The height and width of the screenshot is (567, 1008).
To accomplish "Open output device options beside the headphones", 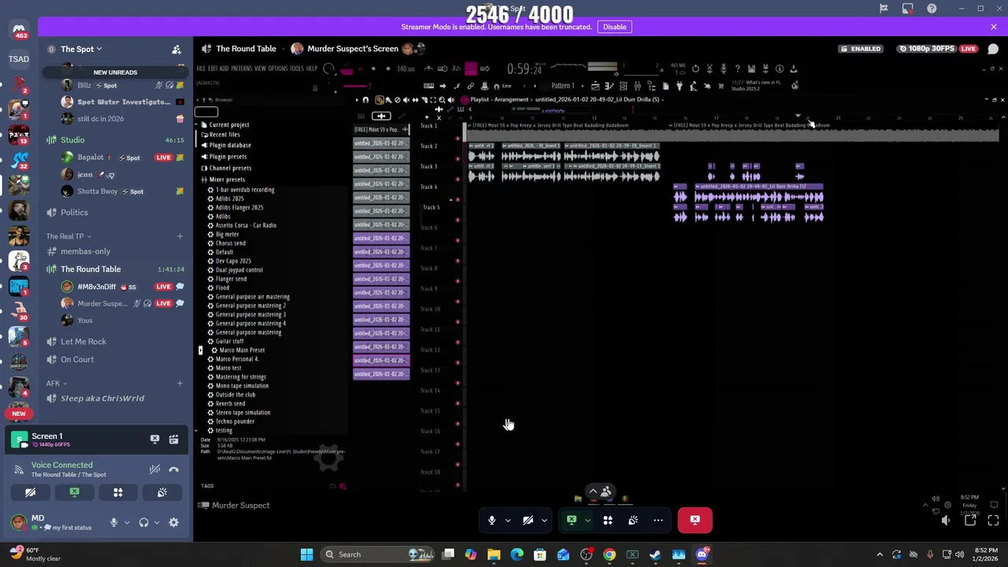I will point(156,522).
